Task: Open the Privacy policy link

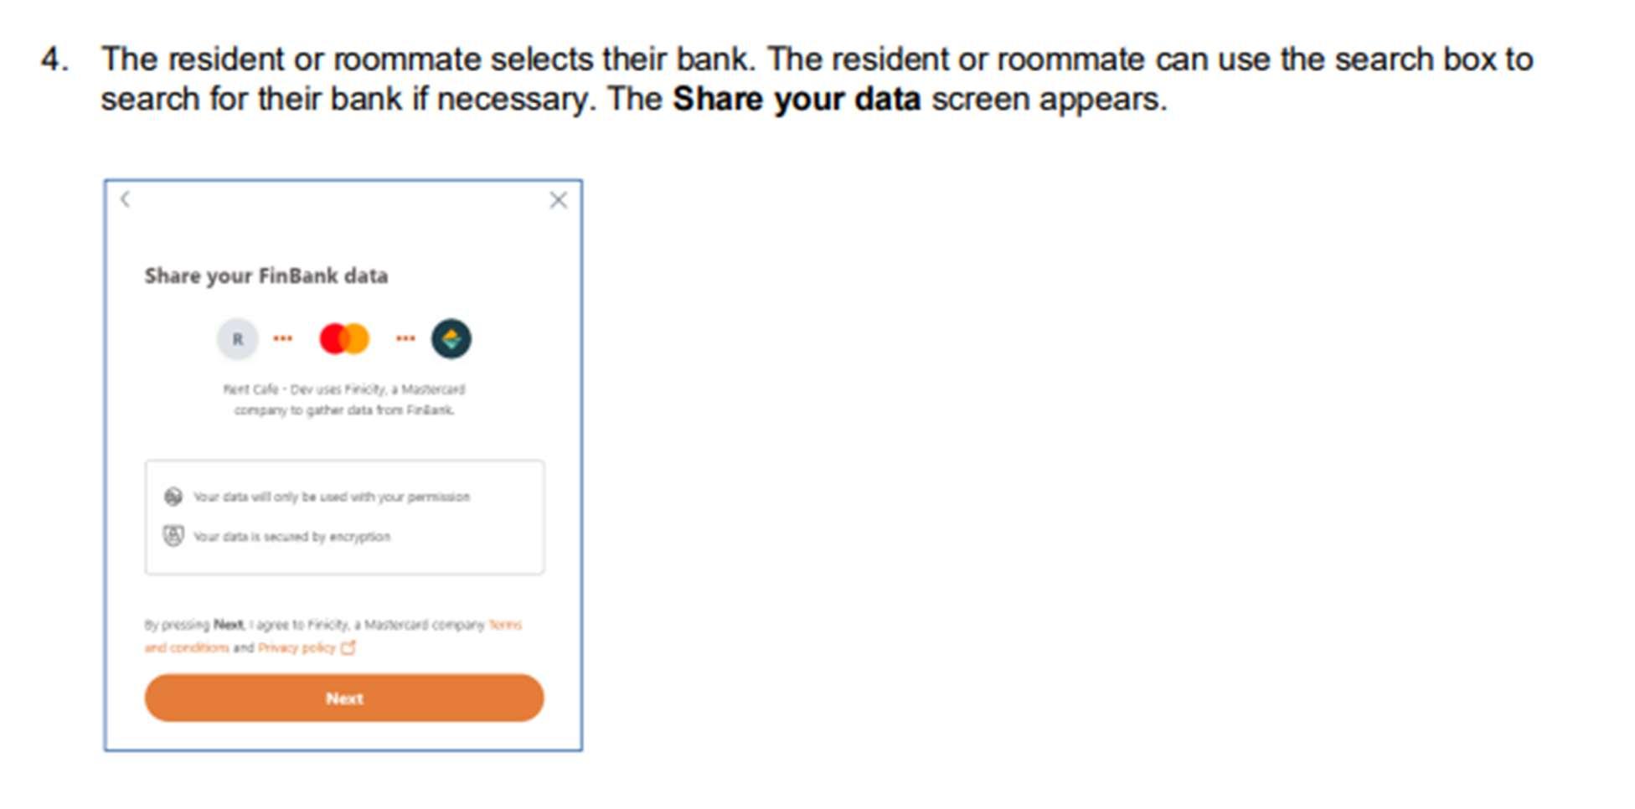Action: tap(297, 647)
